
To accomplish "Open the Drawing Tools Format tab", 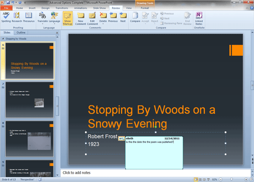I will (145, 8).
